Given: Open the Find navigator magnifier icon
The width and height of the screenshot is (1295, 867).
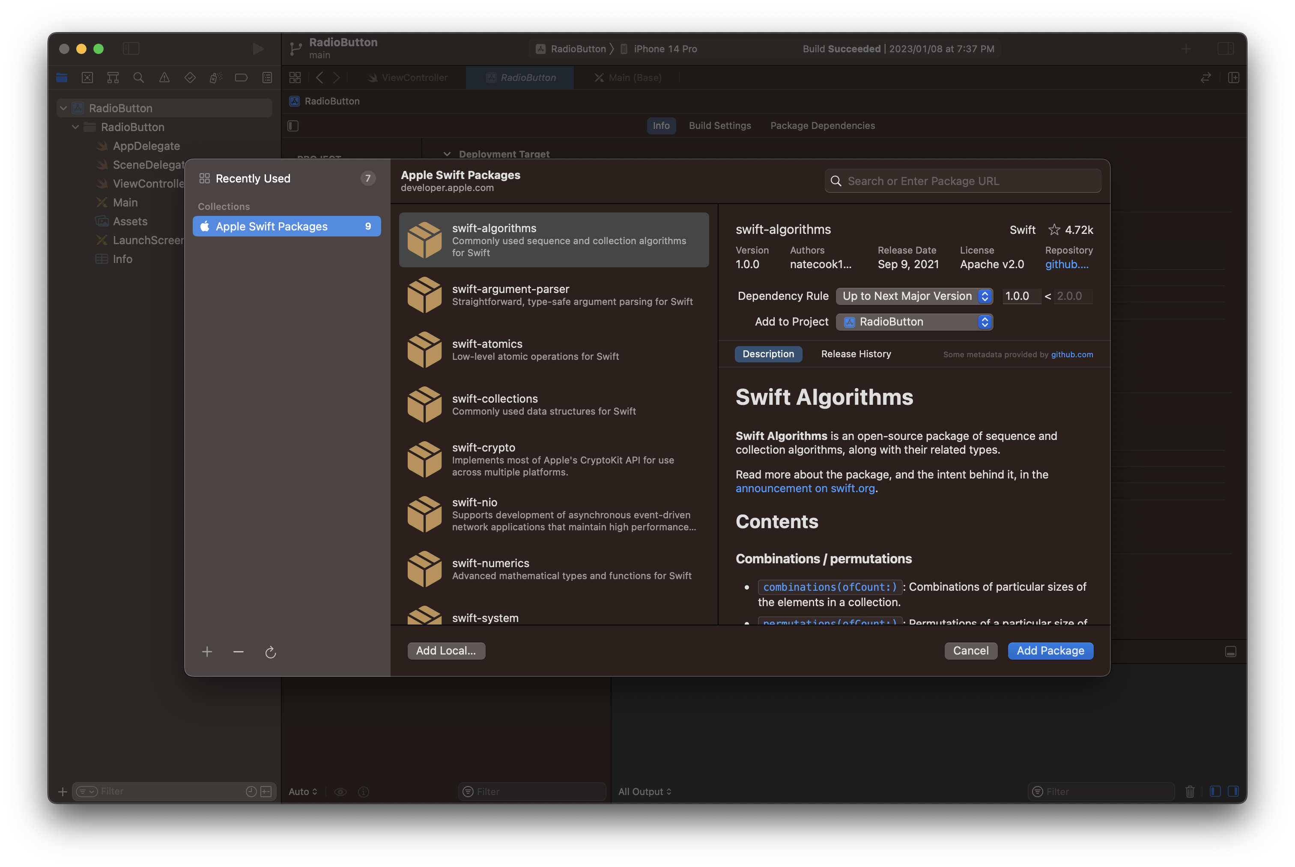Looking at the screenshot, I should [139, 78].
